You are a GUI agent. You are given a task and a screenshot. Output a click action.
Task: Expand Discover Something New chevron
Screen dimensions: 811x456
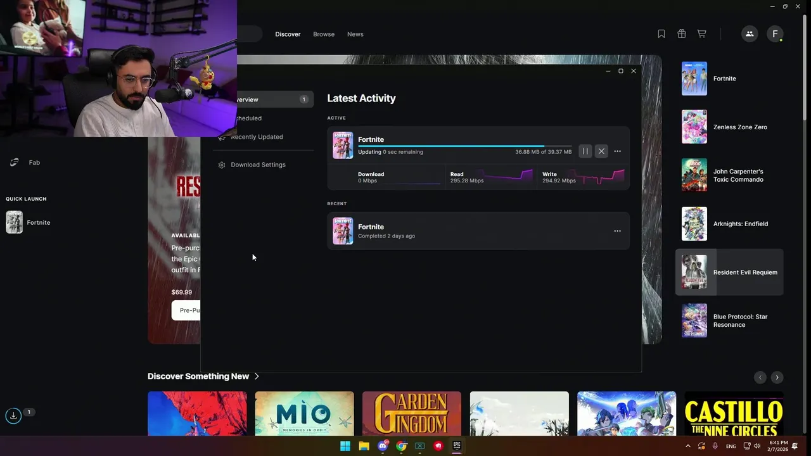(257, 376)
